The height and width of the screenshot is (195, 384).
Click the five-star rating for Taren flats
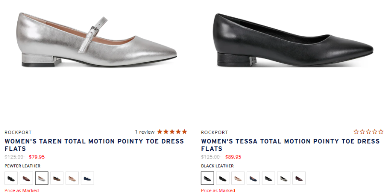172,132
